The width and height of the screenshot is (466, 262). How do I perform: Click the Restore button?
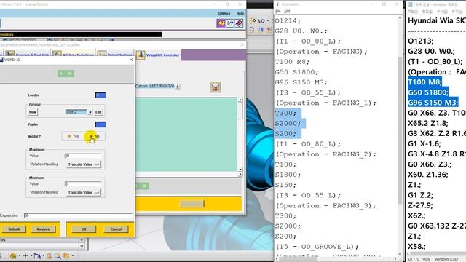43,229
